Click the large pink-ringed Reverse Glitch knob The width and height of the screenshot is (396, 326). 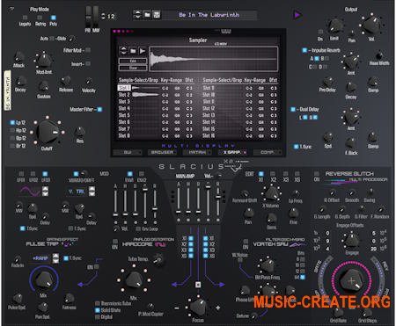(x=351, y=280)
